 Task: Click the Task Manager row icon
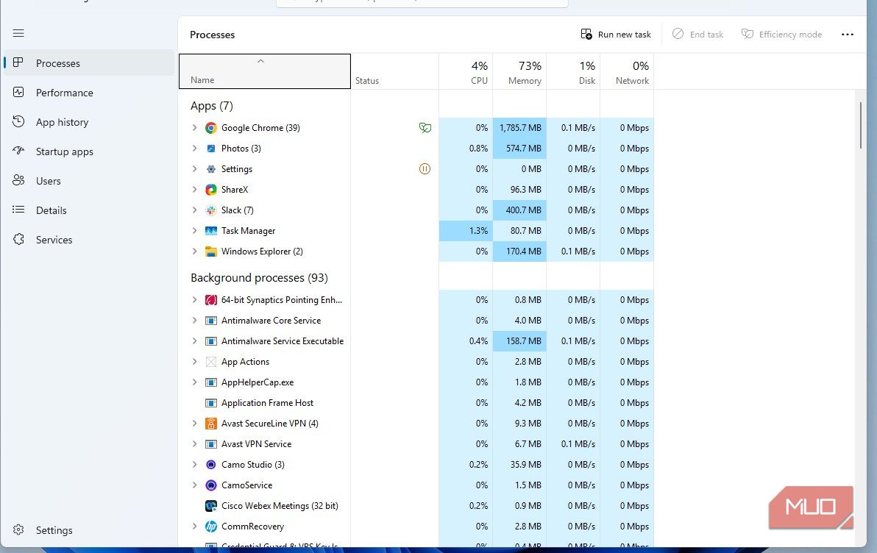click(211, 231)
